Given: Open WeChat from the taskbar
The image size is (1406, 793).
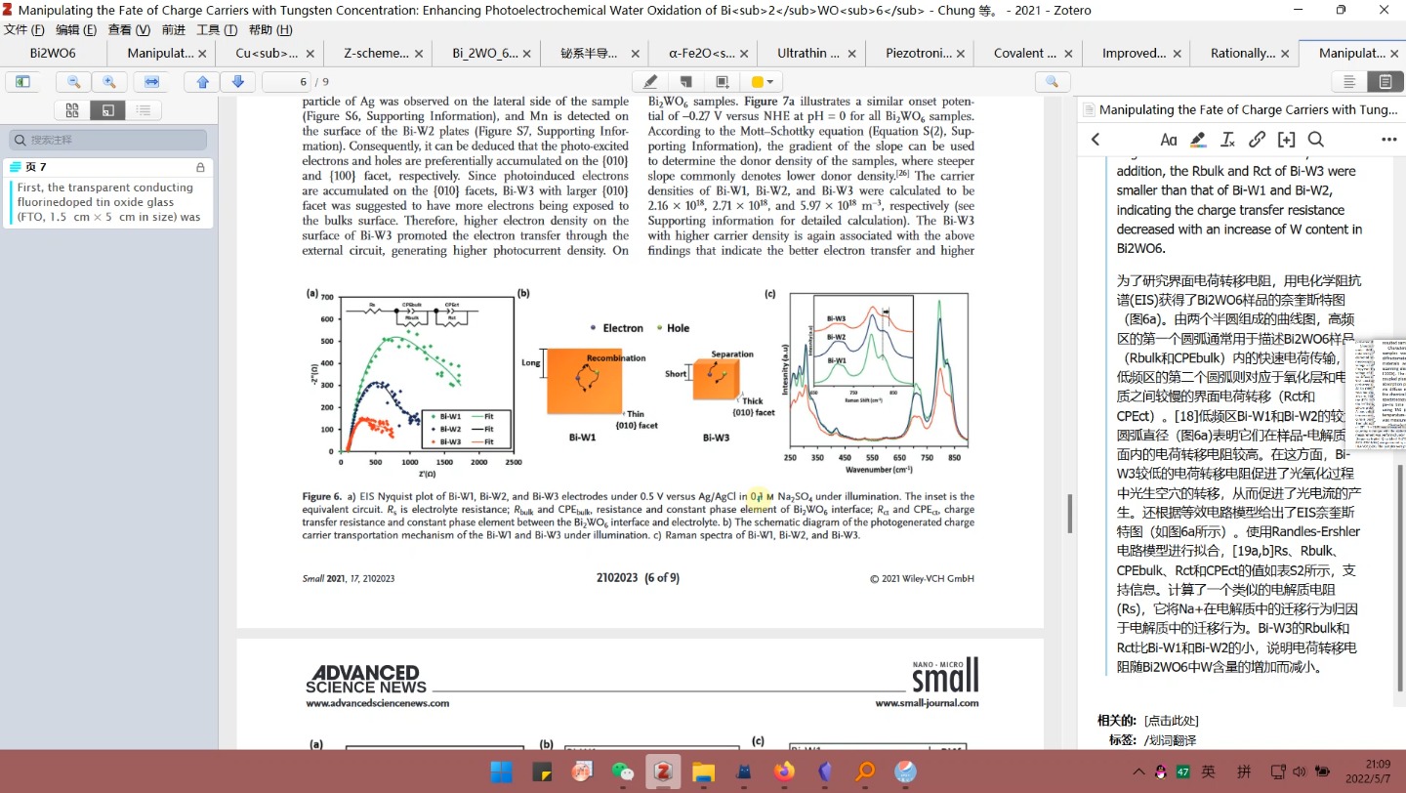Looking at the screenshot, I should click(623, 772).
